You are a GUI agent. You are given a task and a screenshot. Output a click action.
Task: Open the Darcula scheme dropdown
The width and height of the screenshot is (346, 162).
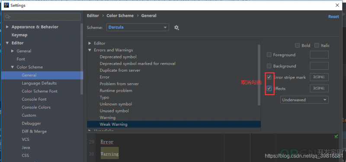click(138, 27)
